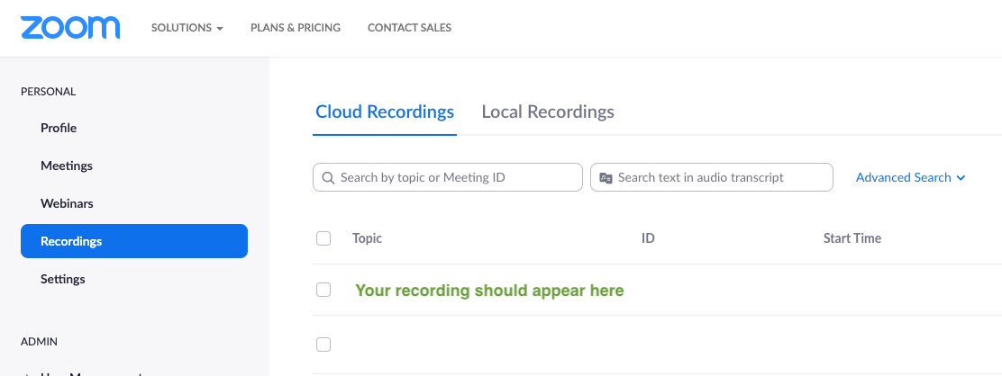
Task: Click the Topic column header
Action: point(367,238)
